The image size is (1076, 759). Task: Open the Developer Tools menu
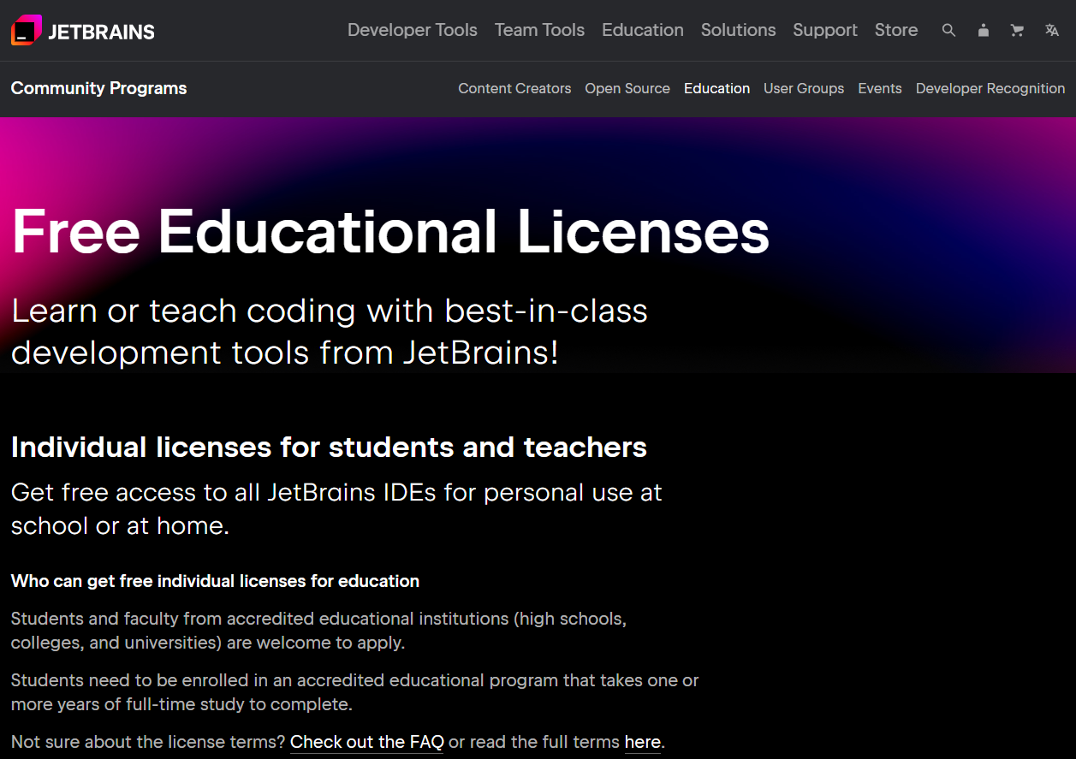point(413,30)
